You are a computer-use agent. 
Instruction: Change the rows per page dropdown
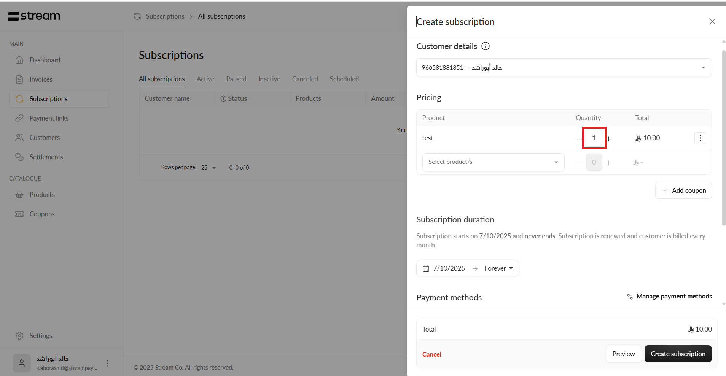pos(209,168)
